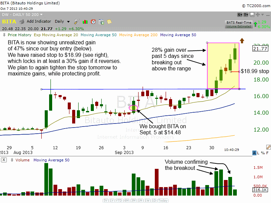
Task: Select the teal Moving Average 50 legend label
Action: (99, 35)
